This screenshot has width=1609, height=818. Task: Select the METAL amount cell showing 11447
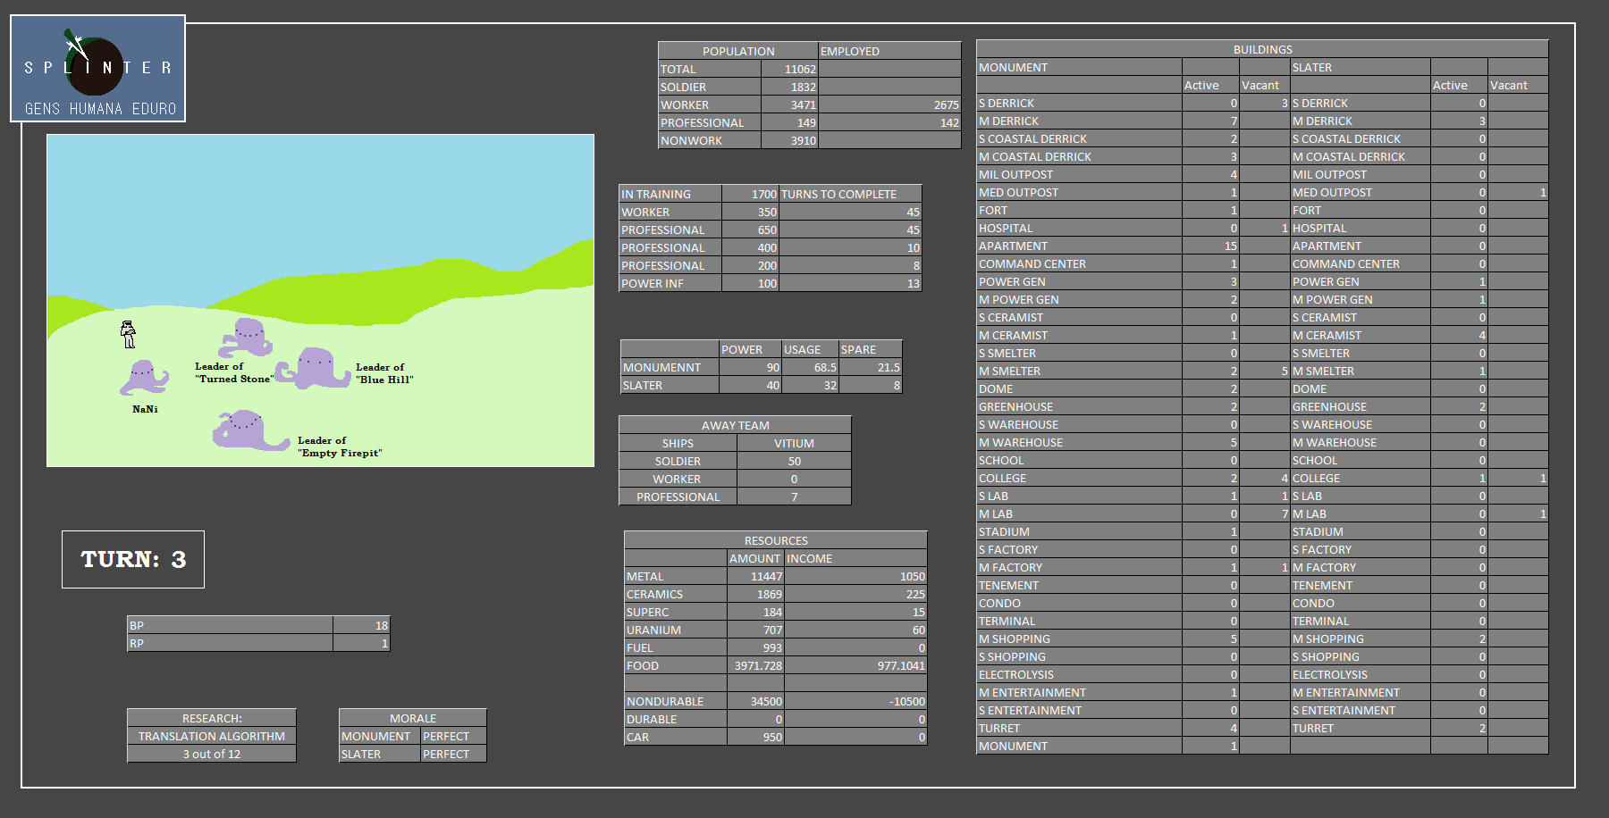click(x=755, y=576)
